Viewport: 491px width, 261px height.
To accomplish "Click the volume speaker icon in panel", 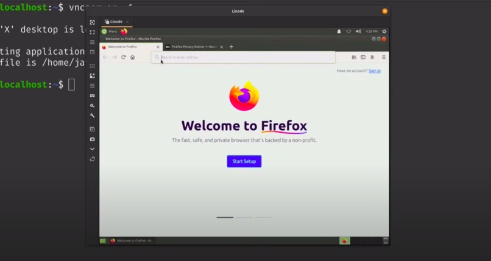I will pyautogui.click(x=358, y=31).
